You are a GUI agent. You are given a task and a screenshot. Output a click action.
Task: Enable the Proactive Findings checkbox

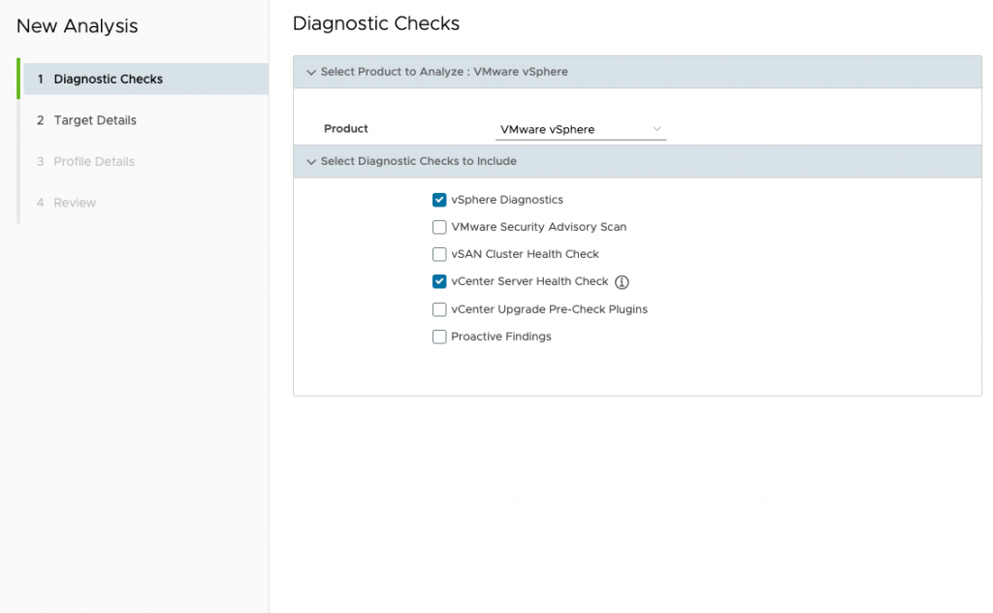pos(439,337)
